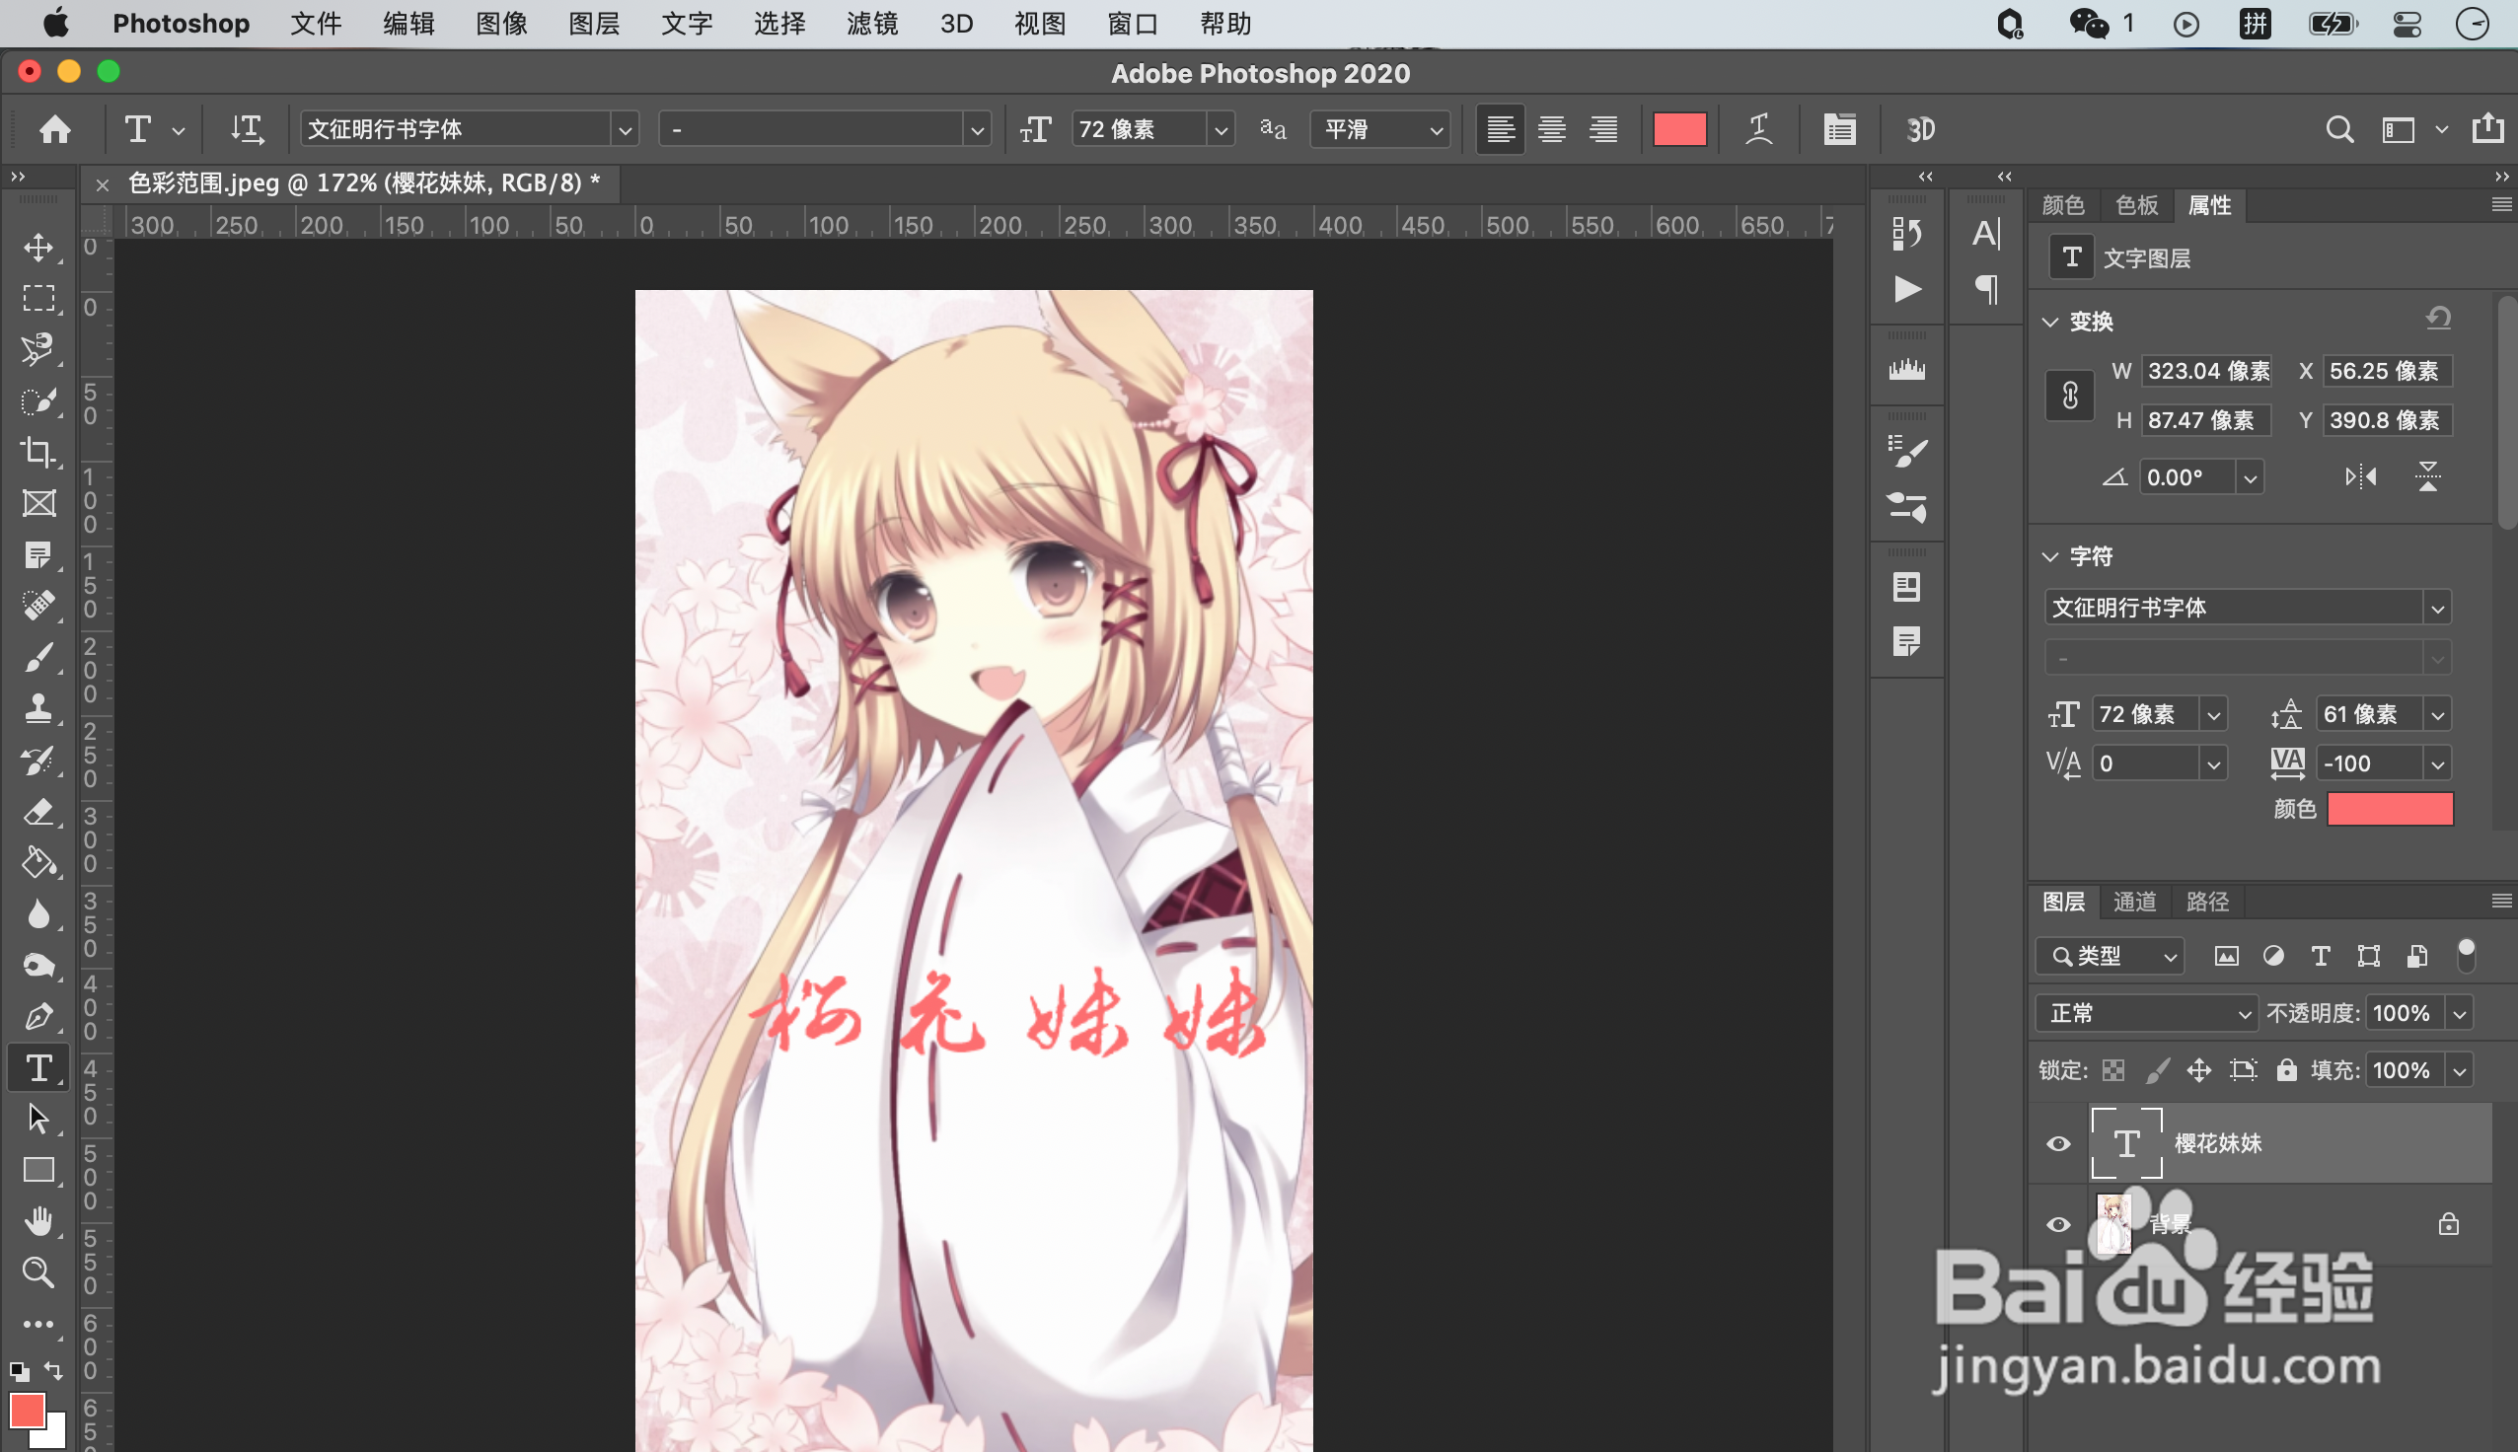Open the History panel icon
This screenshot has height=1452, width=2518.
point(1906,234)
